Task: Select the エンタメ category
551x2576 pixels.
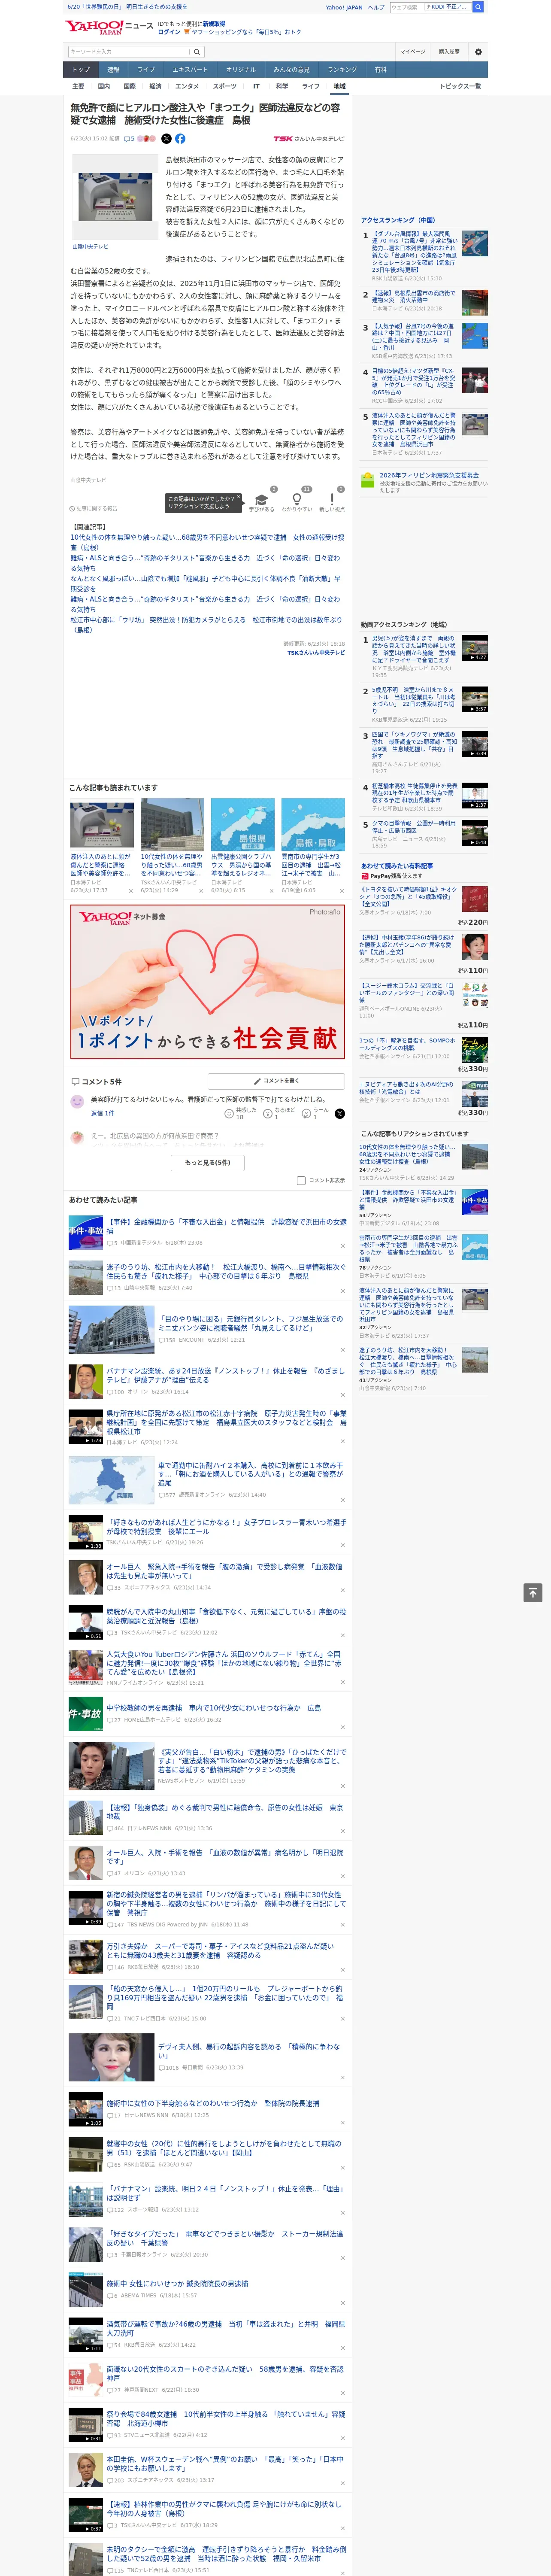Action: pos(187,86)
